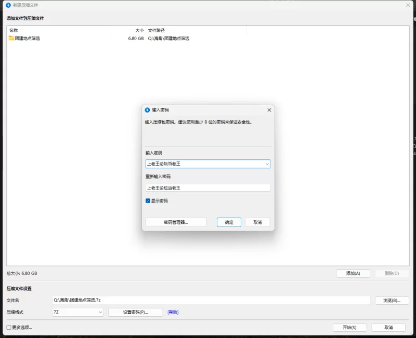Uncheck the 显示密码 checkbox
The width and height of the screenshot is (416, 338).
pyautogui.click(x=148, y=201)
